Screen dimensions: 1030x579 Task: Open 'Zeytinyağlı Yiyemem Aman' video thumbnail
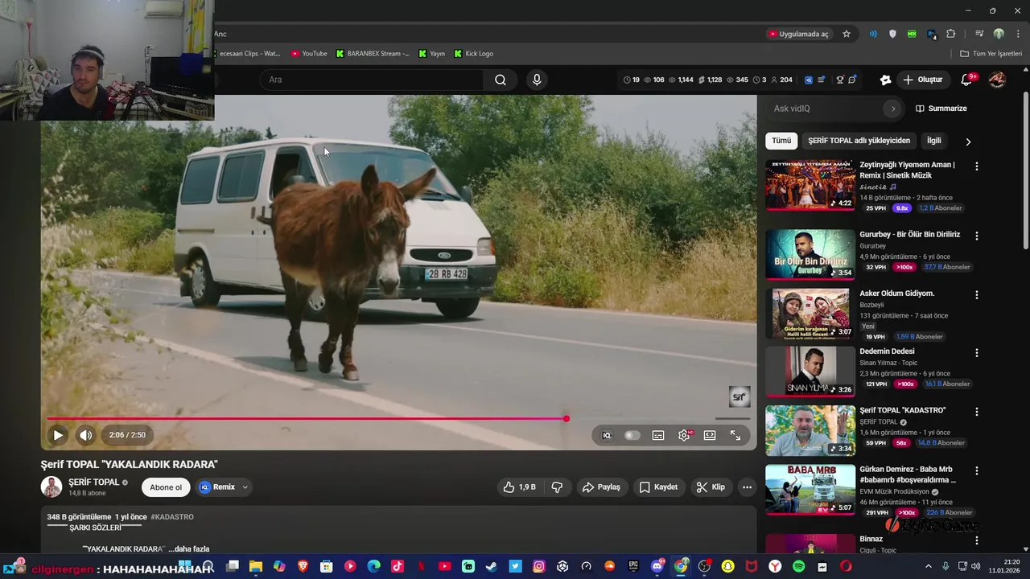tap(810, 185)
